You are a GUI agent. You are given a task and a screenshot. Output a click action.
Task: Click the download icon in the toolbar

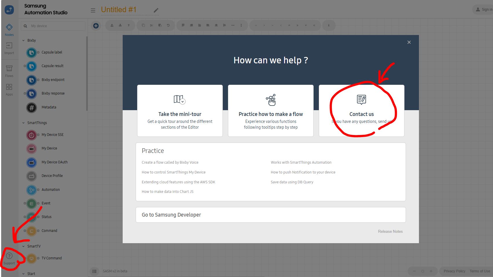[x=120, y=25]
